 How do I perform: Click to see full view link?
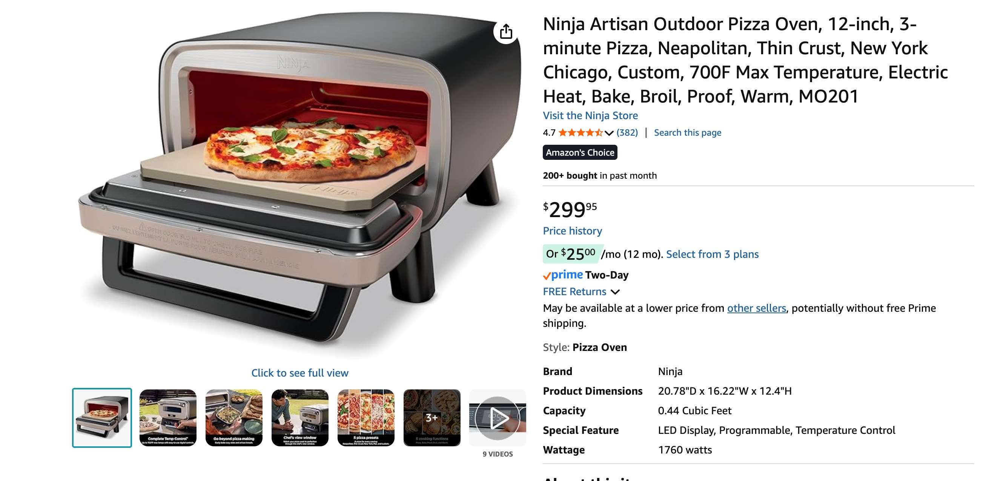[x=300, y=373]
